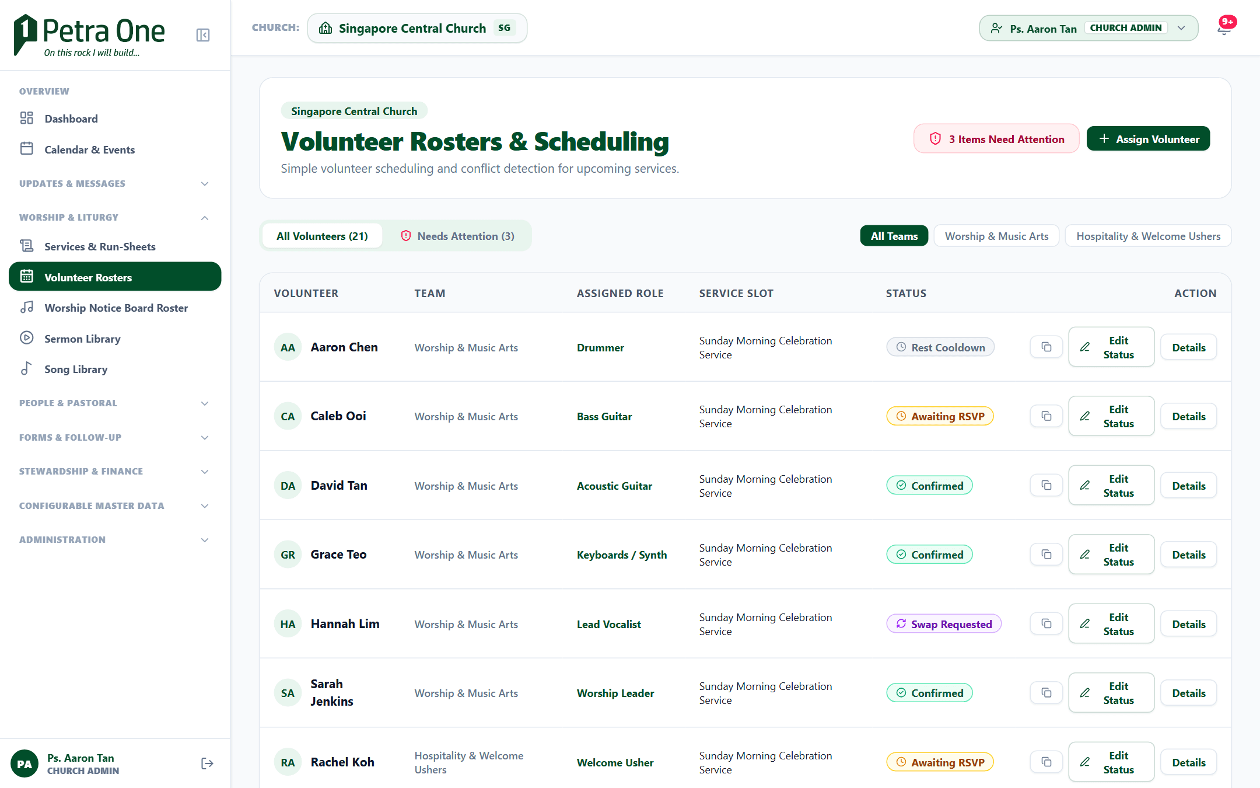
Task: Click the Welcome Usher role
Action: [x=615, y=762]
